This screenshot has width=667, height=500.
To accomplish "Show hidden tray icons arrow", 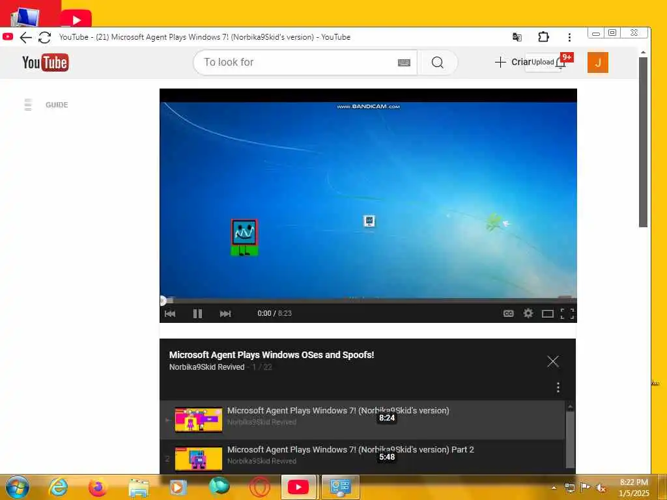I will [x=554, y=488].
